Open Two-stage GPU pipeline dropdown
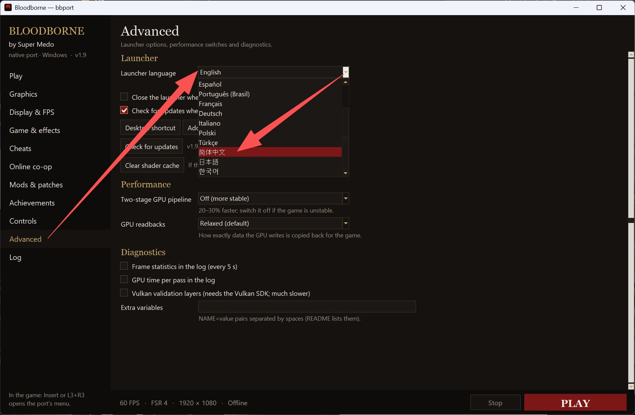 click(274, 198)
